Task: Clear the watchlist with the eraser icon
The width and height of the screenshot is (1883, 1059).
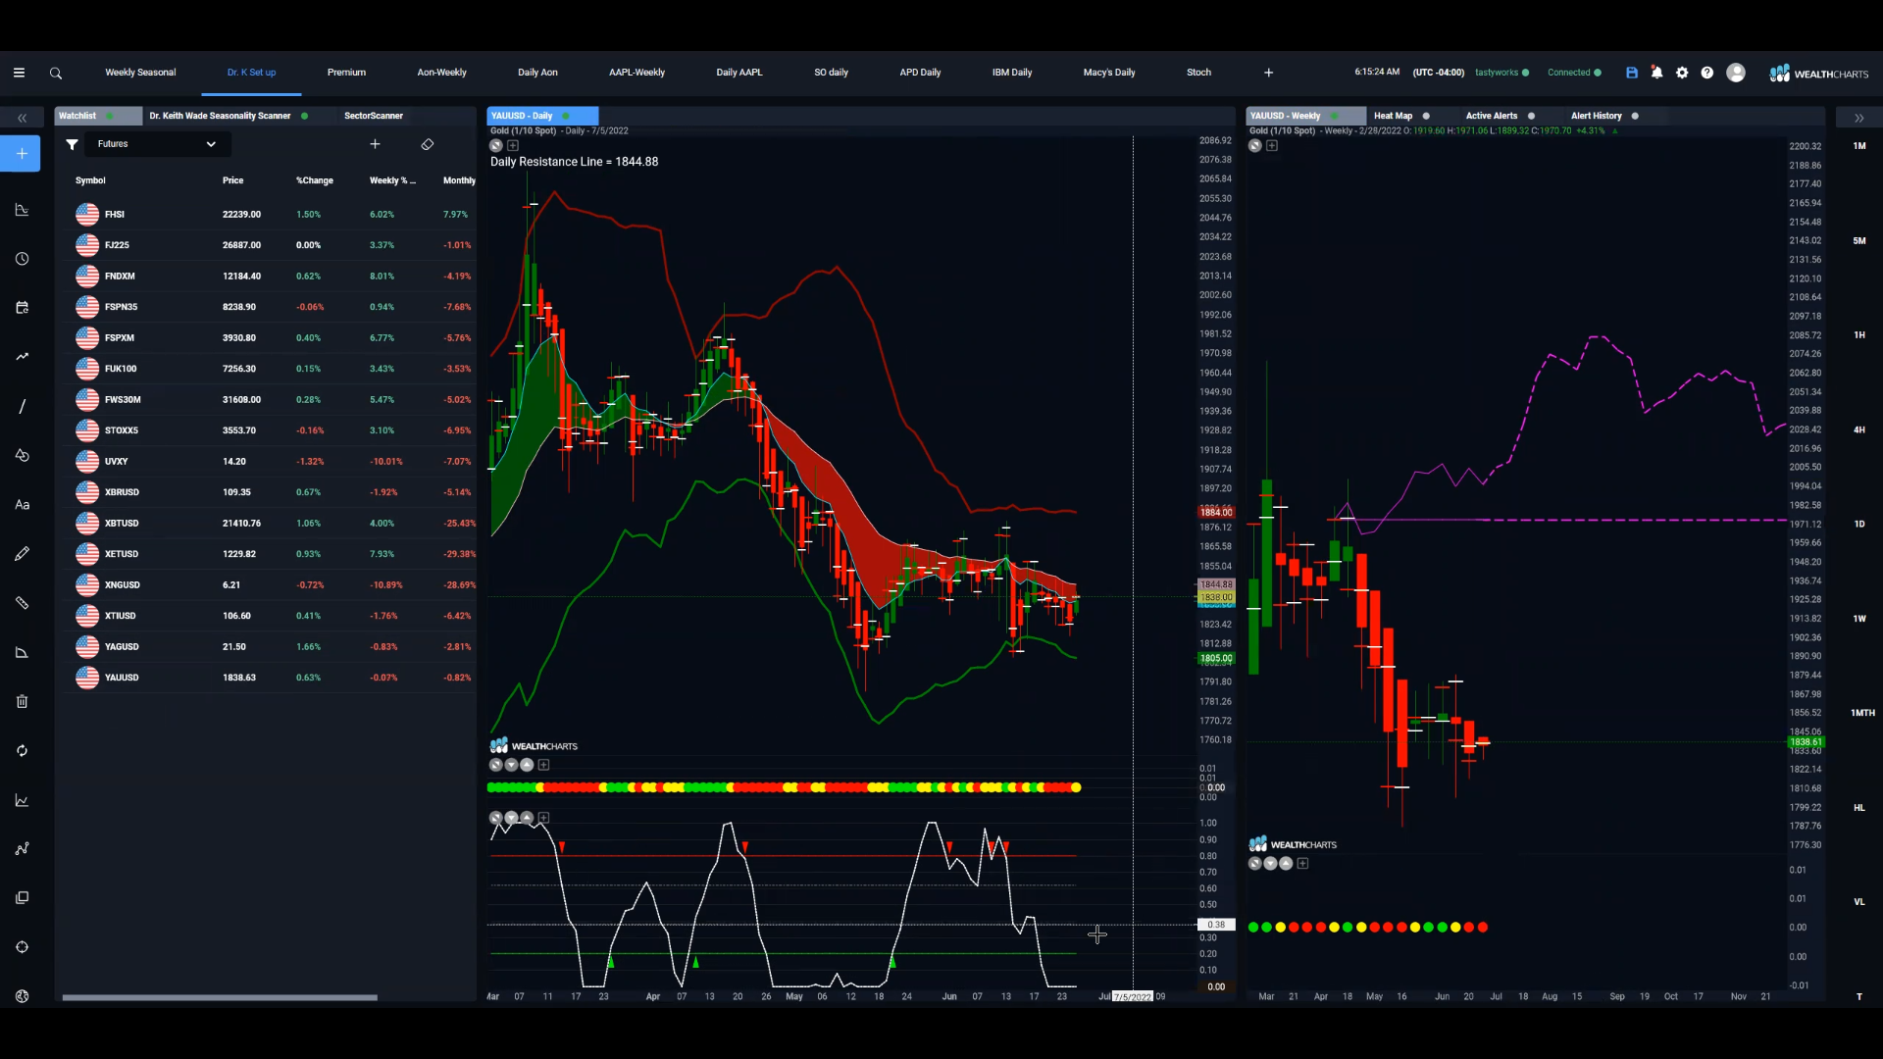Action: click(x=428, y=144)
